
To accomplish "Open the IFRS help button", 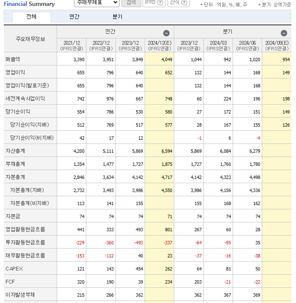I will coord(154,2).
